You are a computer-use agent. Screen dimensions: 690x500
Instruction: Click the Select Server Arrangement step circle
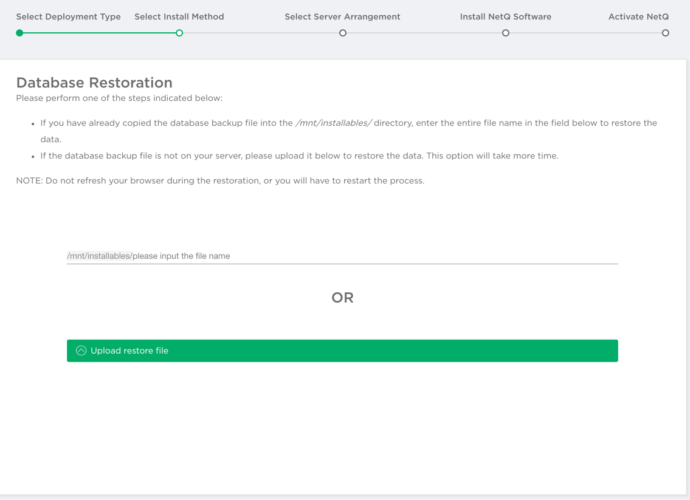coord(343,33)
